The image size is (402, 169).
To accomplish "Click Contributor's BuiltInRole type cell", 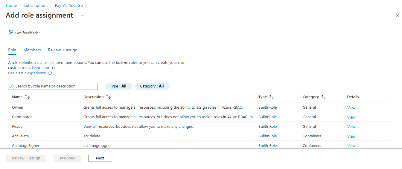I will coord(268,117).
